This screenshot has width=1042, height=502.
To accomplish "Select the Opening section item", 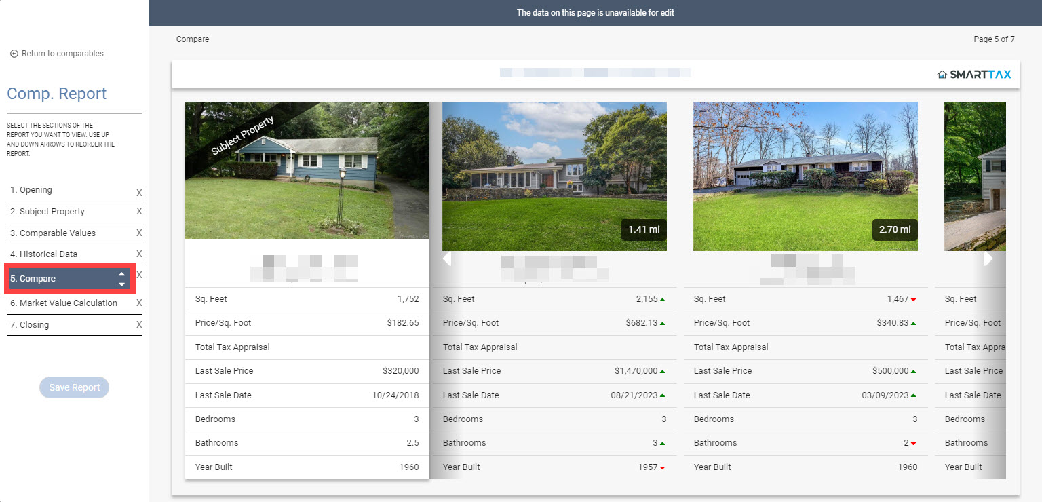I will pyautogui.click(x=31, y=190).
